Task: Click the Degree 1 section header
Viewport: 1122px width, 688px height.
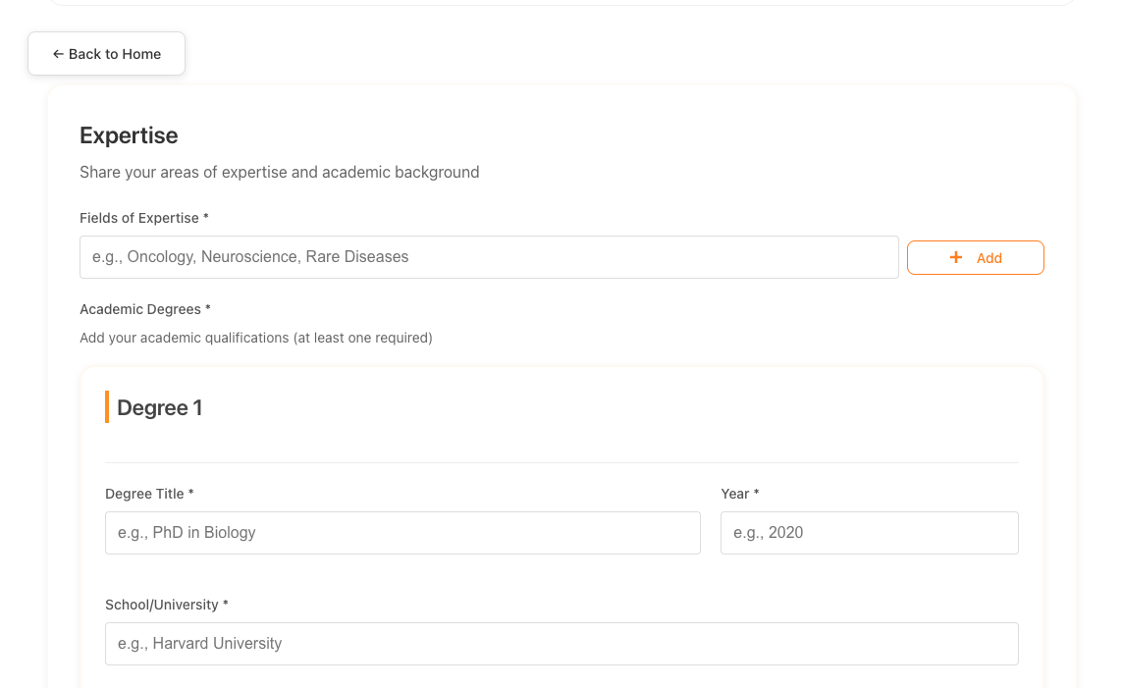Action: (159, 407)
